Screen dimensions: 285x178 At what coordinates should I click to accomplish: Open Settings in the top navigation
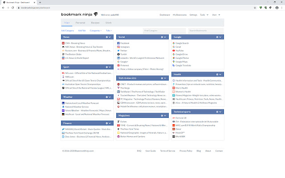[193, 15]
